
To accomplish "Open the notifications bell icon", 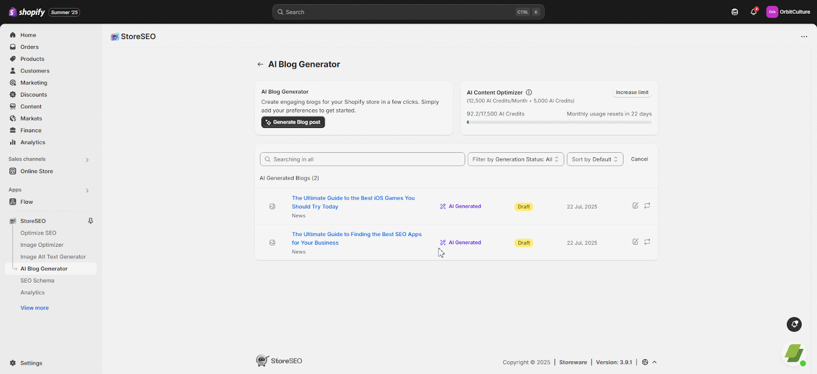I will click(753, 12).
